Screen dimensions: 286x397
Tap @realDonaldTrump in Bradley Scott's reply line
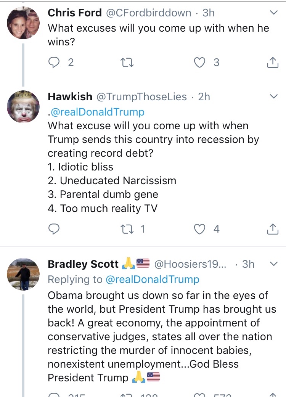click(152, 279)
